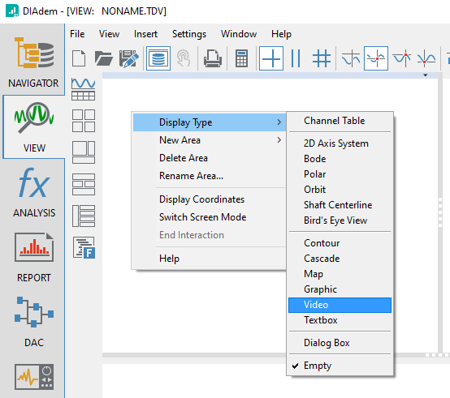This screenshot has width=450, height=398.
Task: Expand the New Area submenu
Action: pos(210,140)
